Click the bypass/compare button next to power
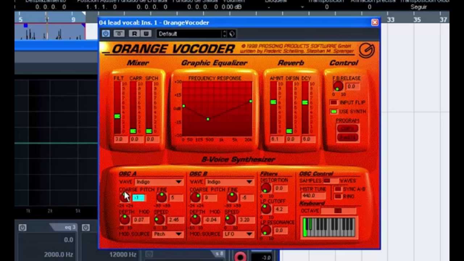The height and width of the screenshot is (261, 464). (119, 34)
